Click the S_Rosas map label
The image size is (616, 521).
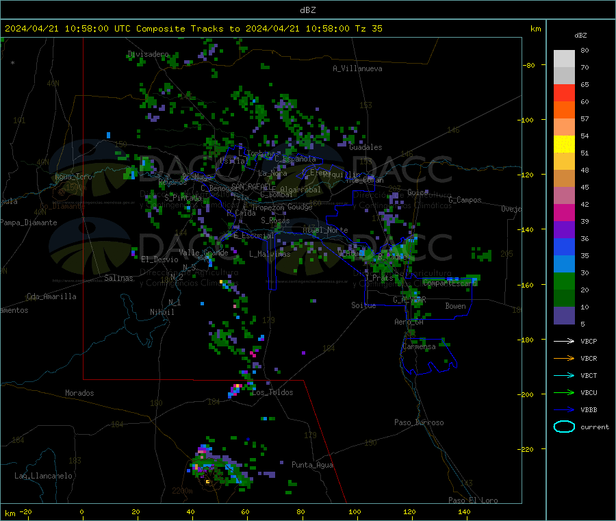pyautogui.click(x=275, y=220)
